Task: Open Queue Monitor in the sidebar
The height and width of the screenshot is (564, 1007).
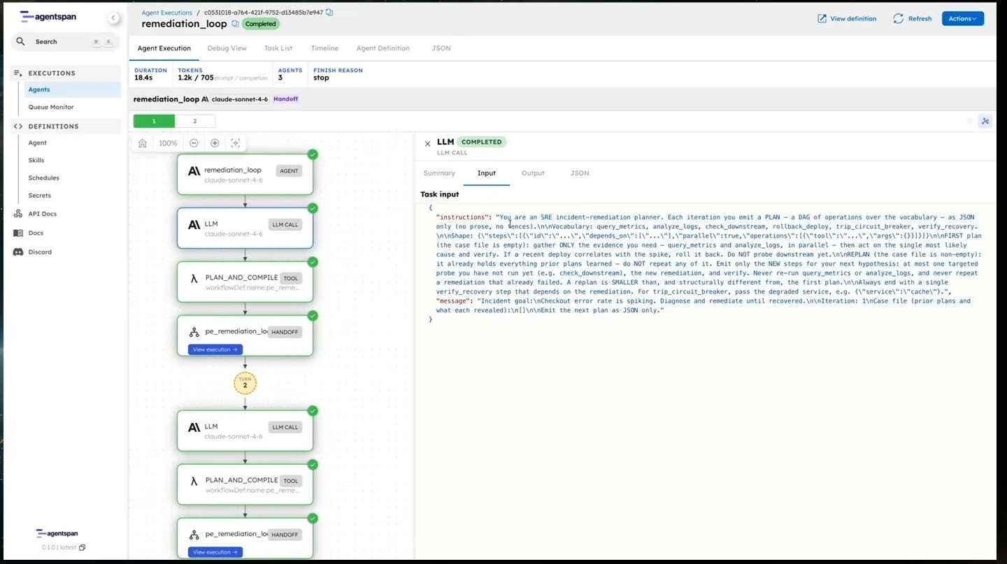Action: pyautogui.click(x=51, y=107)
